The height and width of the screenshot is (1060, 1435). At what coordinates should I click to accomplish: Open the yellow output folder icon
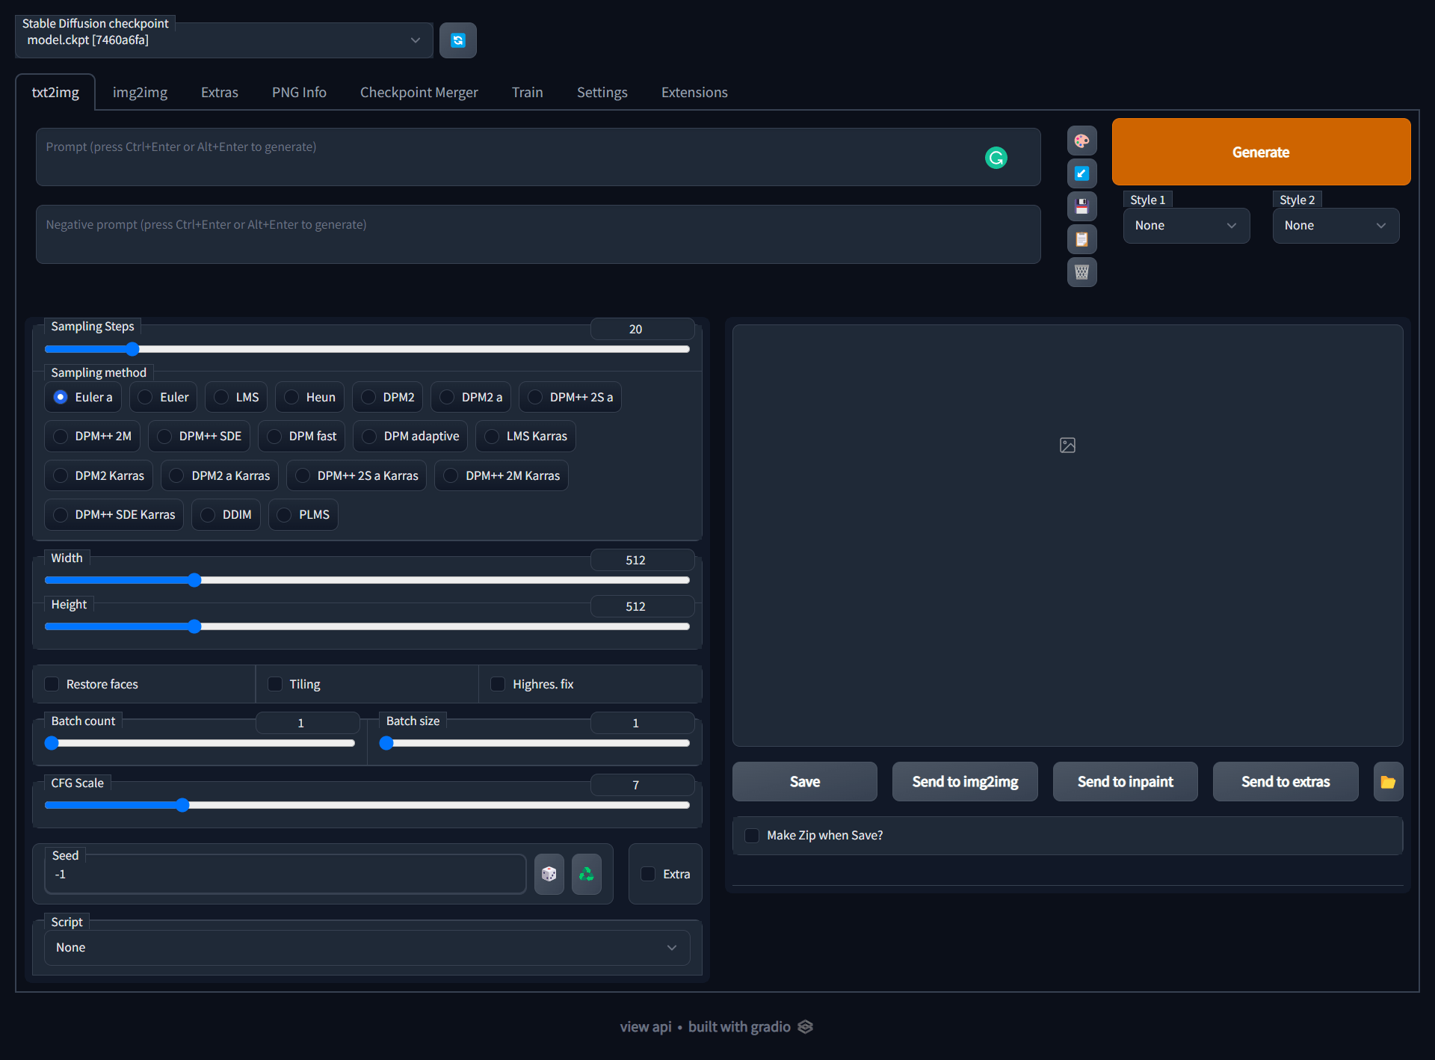1388,782
